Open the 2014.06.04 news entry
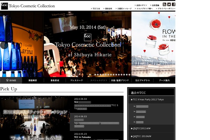Viewport: 210px width, 140px height. (97, 104)
